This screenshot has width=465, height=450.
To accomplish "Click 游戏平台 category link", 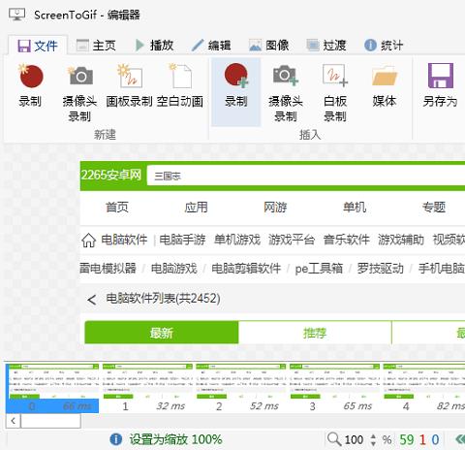I will tap(292, 240).
